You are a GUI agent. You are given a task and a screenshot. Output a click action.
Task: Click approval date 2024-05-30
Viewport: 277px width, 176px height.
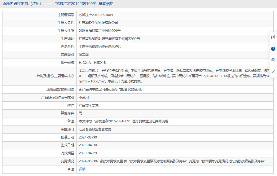coord(88,137)
